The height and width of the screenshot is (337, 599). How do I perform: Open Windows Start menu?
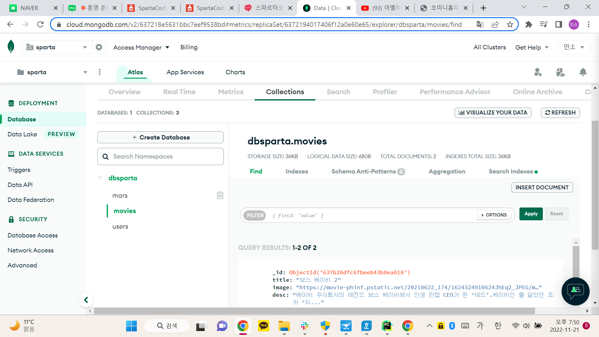click(x=131, y=326)
